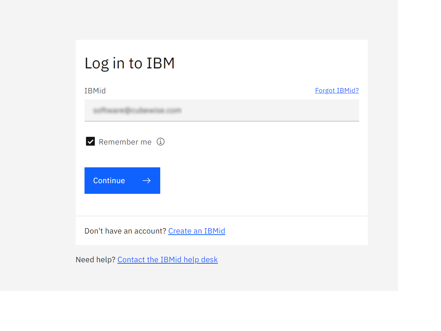Click the Don't have an account? text

[125, 231]
